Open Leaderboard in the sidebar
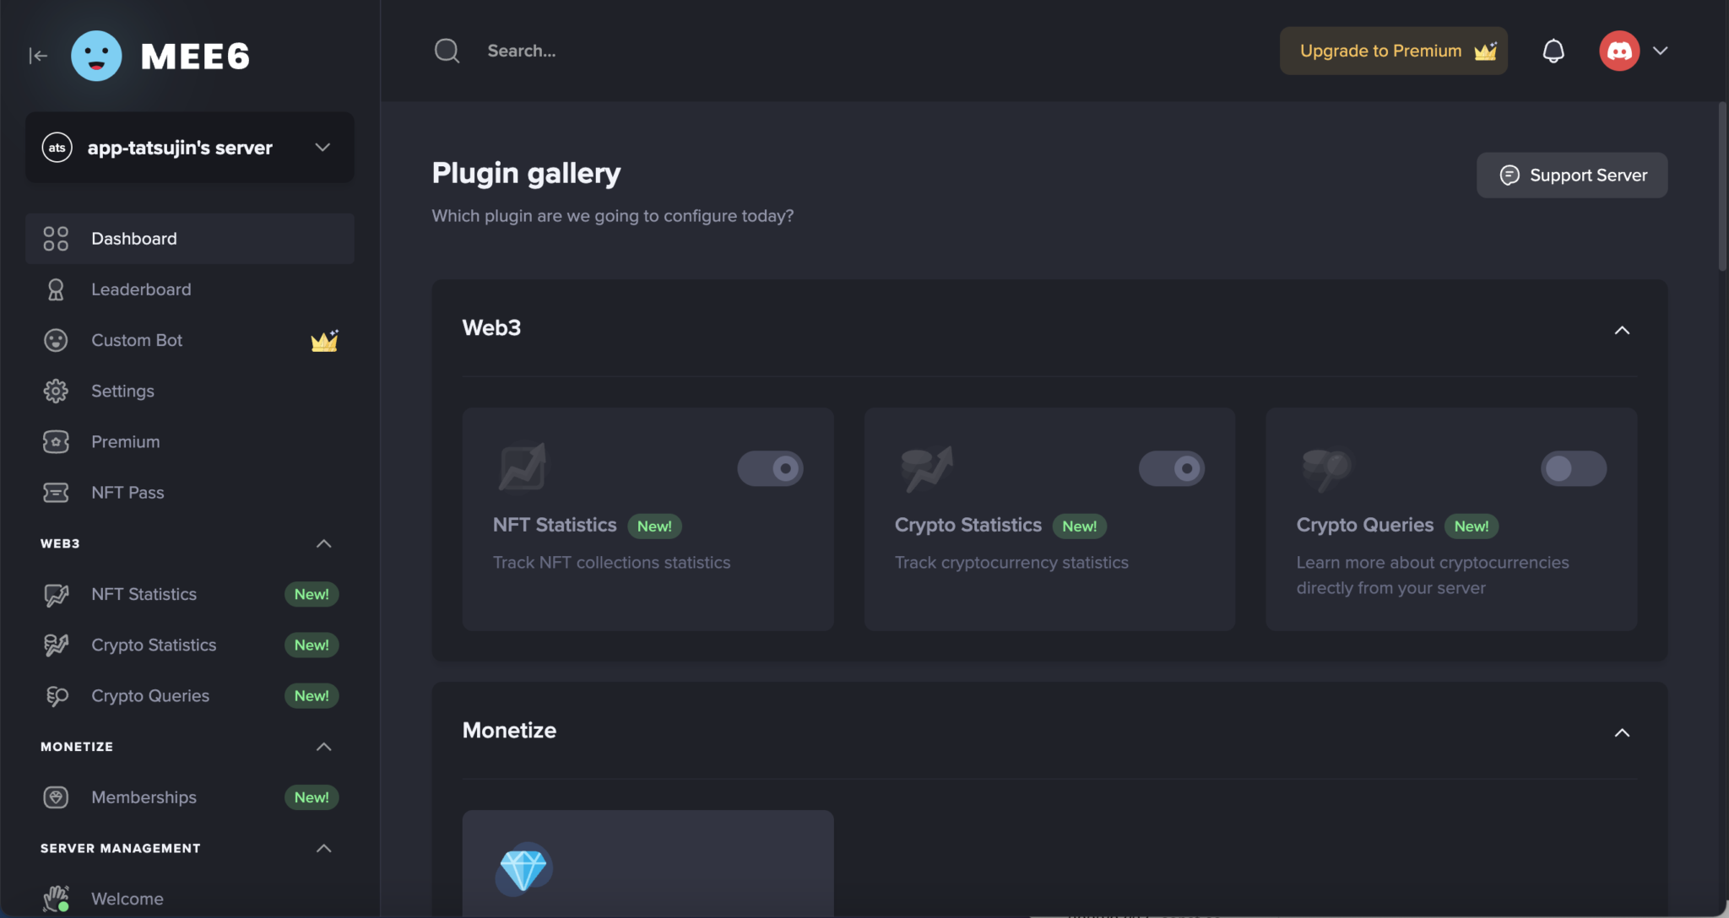Viewport: 1729px width, 918px height. click(141, 289)
